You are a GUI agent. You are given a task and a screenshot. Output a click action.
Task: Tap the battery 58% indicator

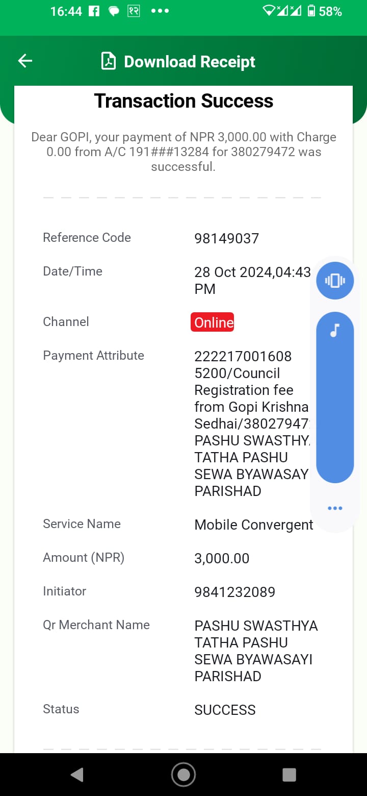click(325, 11)
